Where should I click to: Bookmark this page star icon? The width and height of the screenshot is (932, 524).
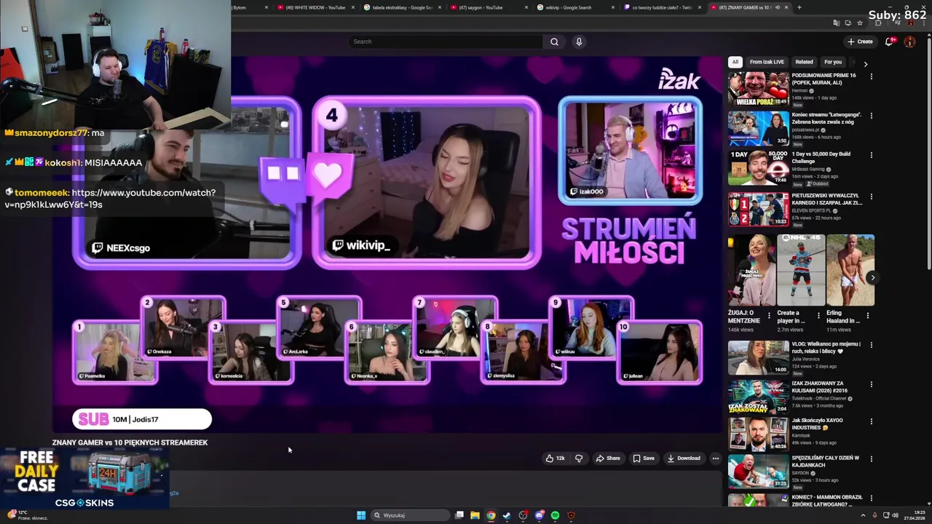(x=859, y=23)
